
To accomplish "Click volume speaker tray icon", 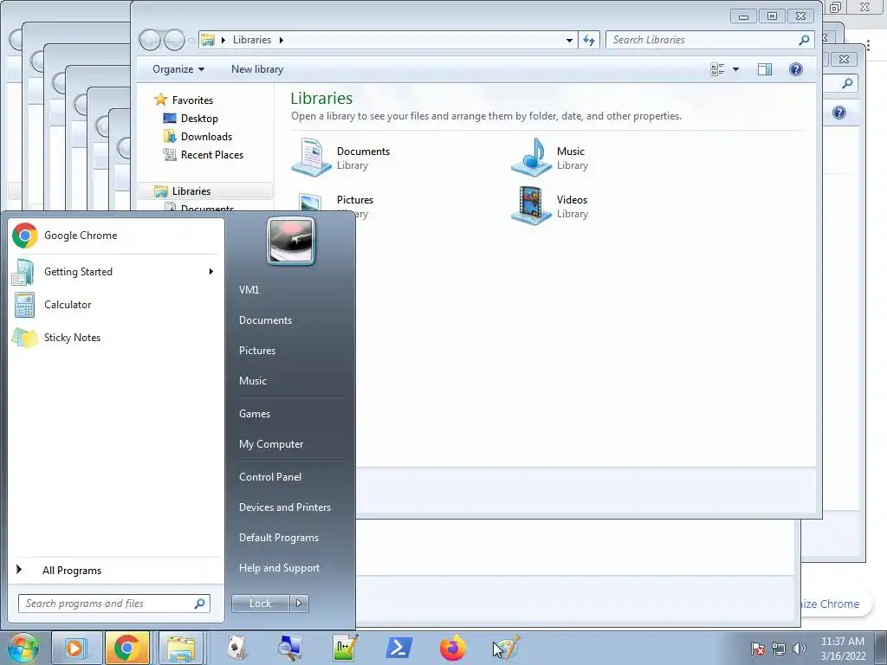I will 800,649.
